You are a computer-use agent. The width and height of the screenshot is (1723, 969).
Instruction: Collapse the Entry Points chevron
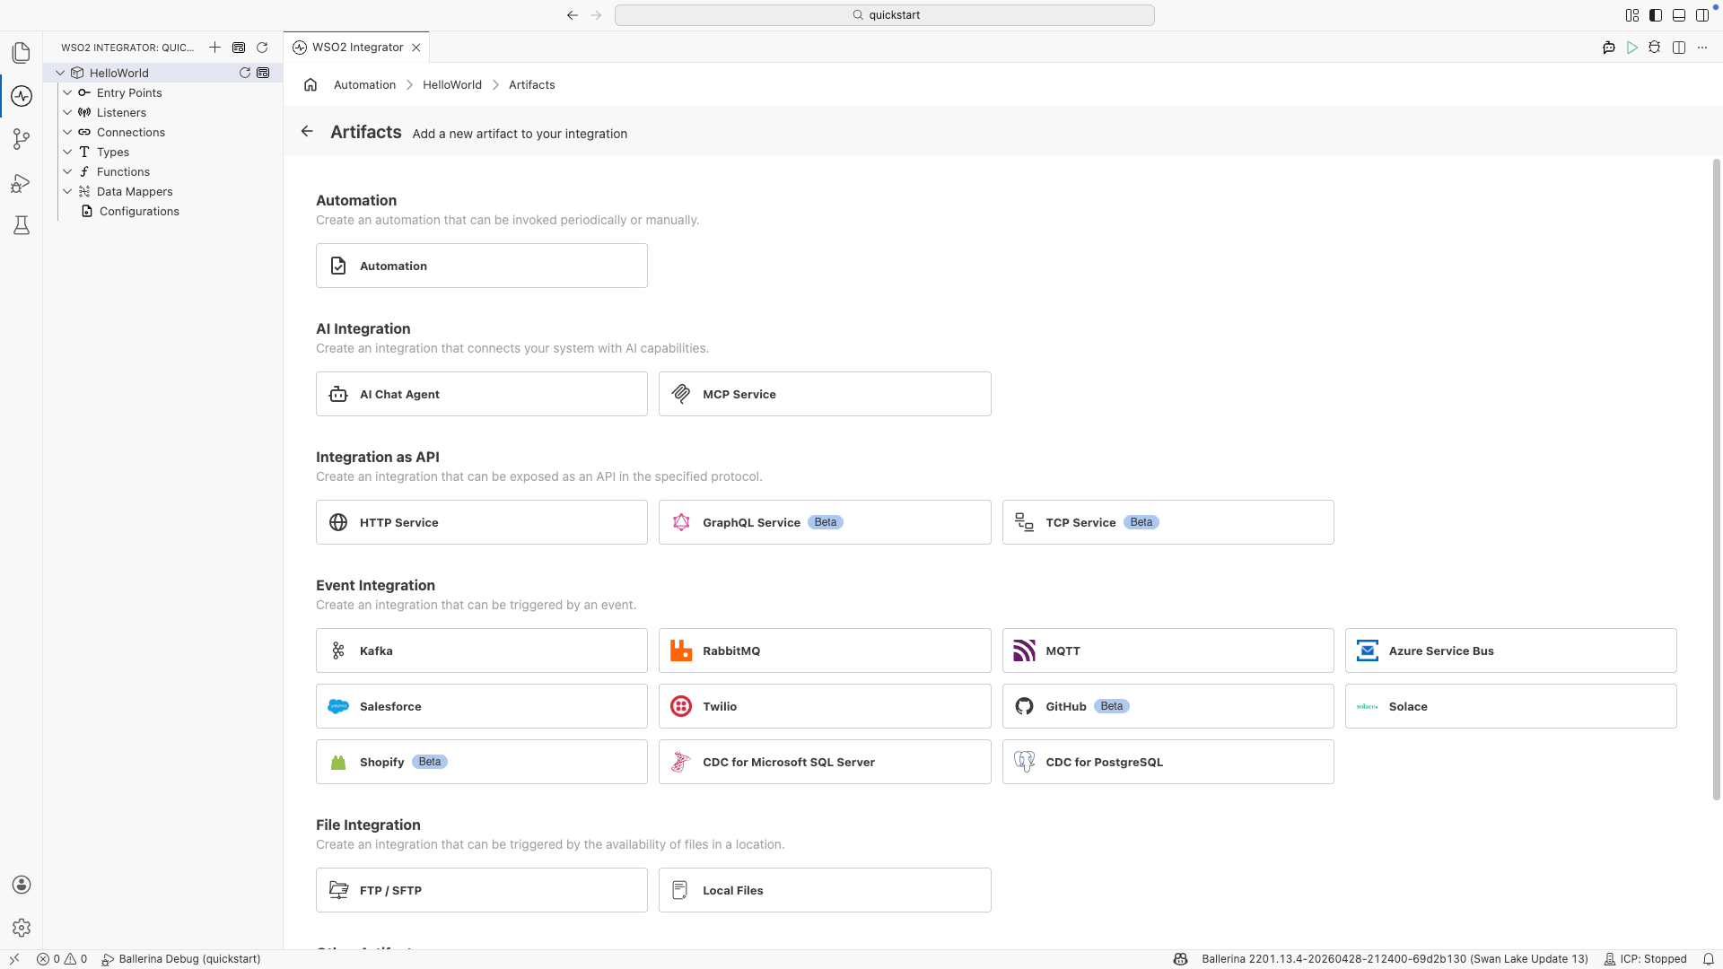click(67, 92)
